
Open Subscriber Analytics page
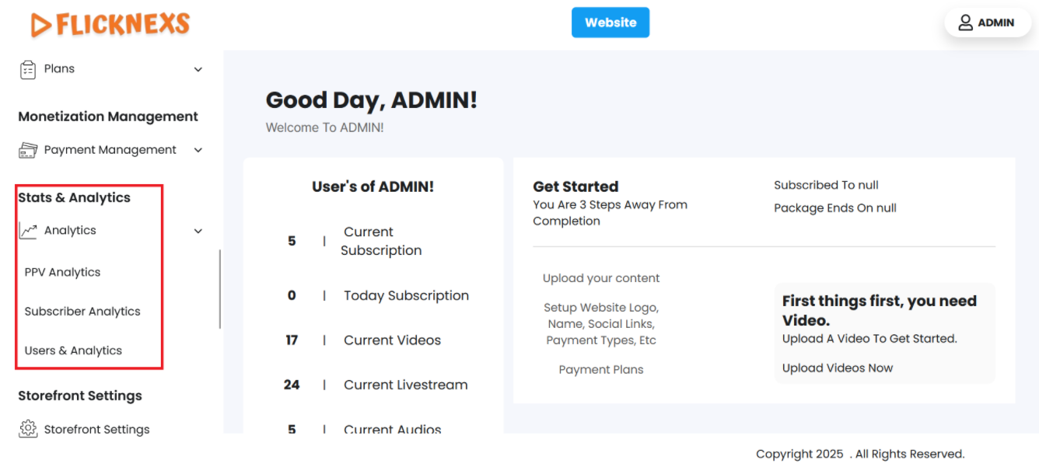82,312
